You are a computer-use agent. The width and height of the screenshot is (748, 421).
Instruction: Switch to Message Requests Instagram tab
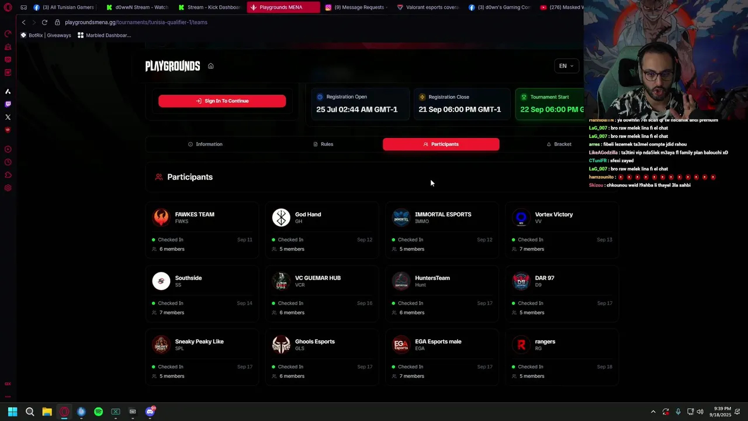pos(355,8)
